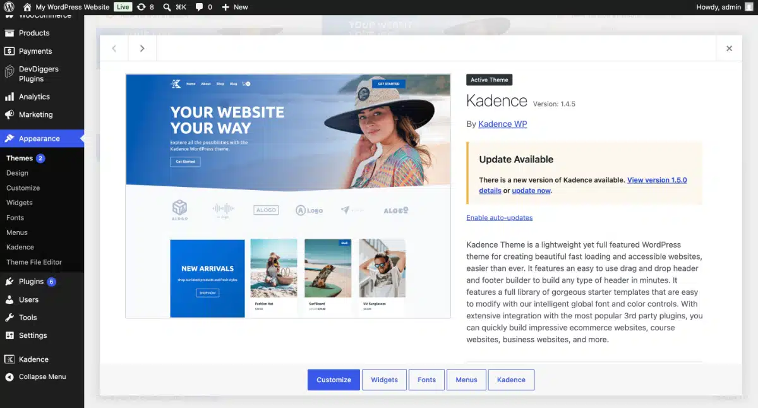Viewport: 758px width, 408px height.
Task: Open the Kadence WP author link
Action: click(502, 124)
